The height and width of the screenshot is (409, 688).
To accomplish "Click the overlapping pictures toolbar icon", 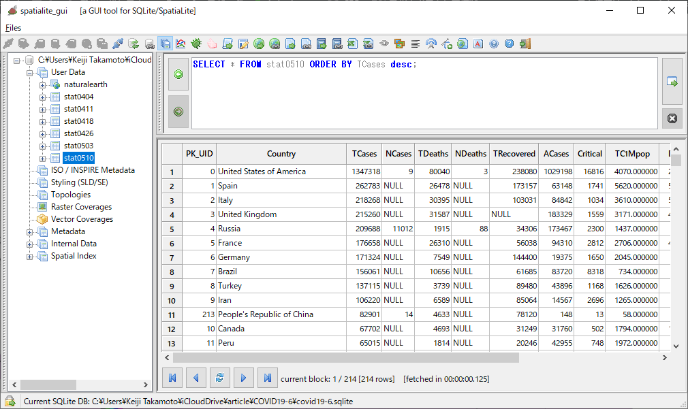I will (400, 44).
